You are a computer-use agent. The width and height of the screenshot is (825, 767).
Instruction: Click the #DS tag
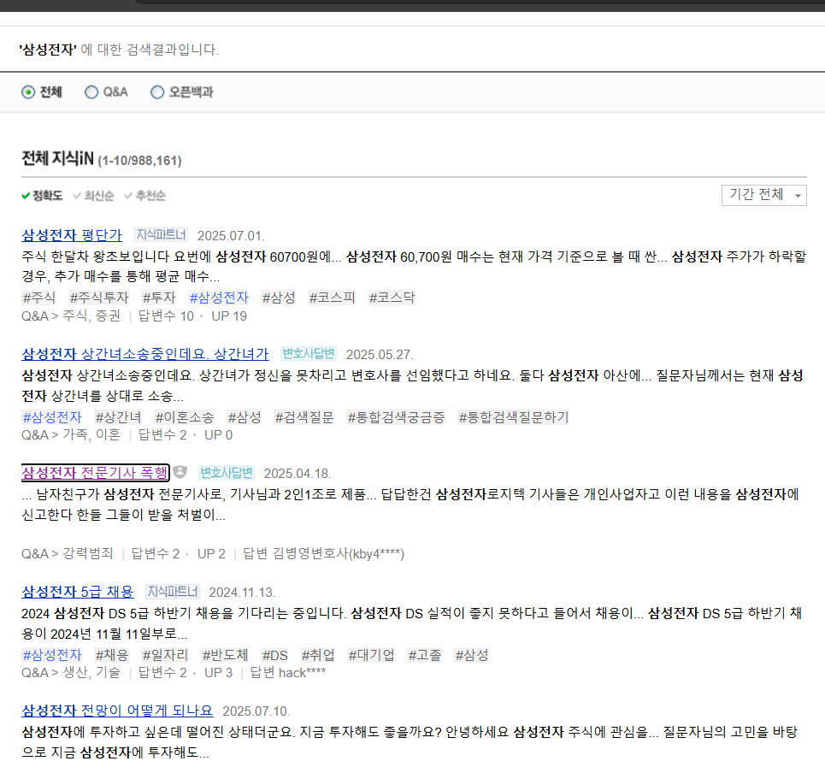pyautogui.click(x=274, y=655)
